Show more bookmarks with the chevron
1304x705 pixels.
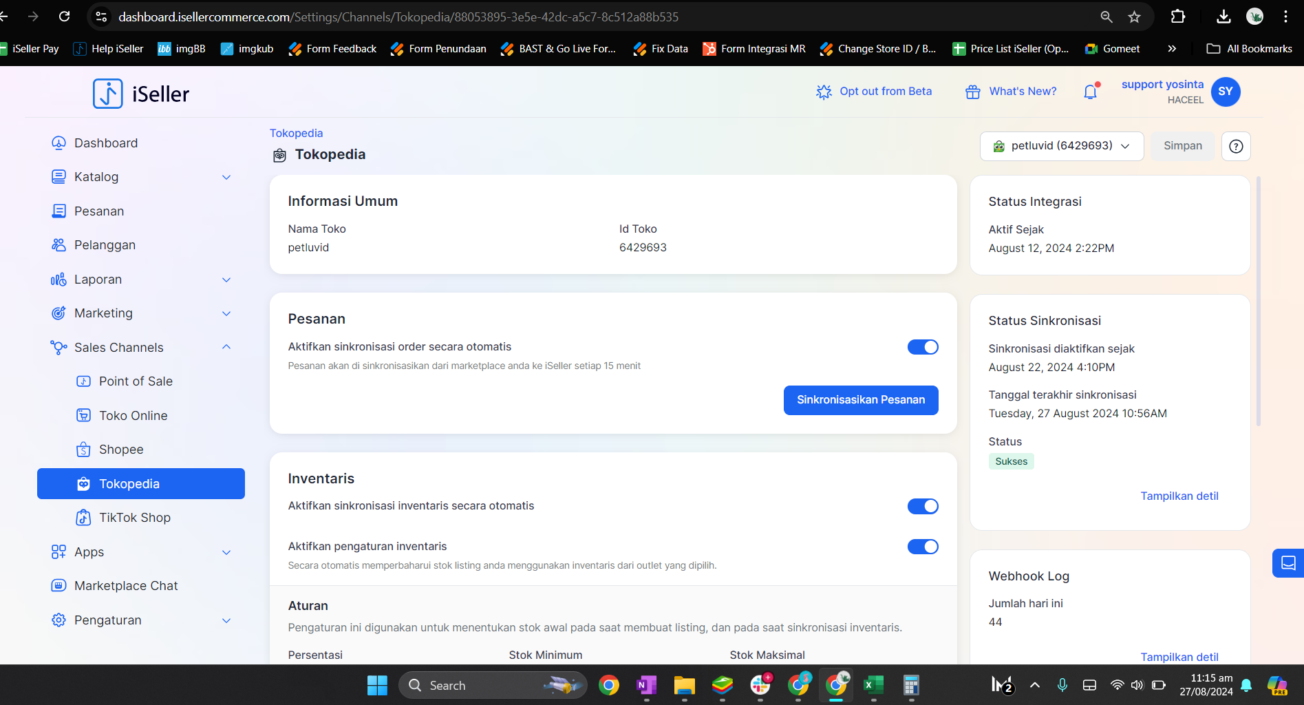pos(1172,48)
